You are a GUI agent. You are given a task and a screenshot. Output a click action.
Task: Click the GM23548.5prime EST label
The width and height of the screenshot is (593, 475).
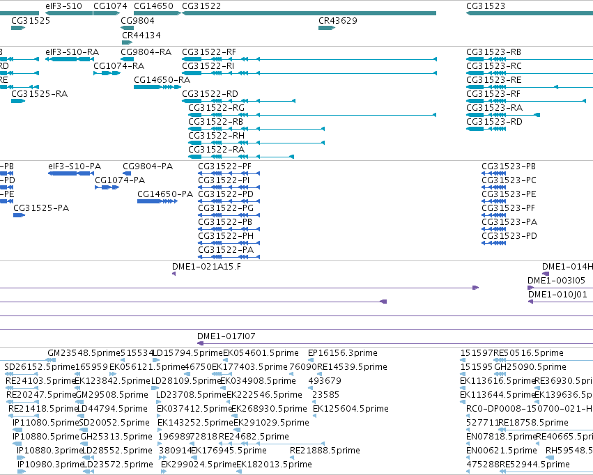click(x=84, y=353)
